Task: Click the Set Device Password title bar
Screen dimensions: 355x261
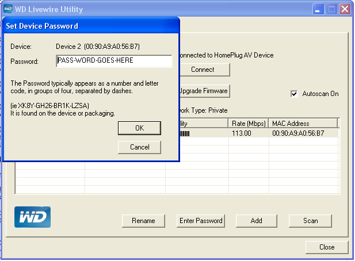Action: (x=91, y=26)
